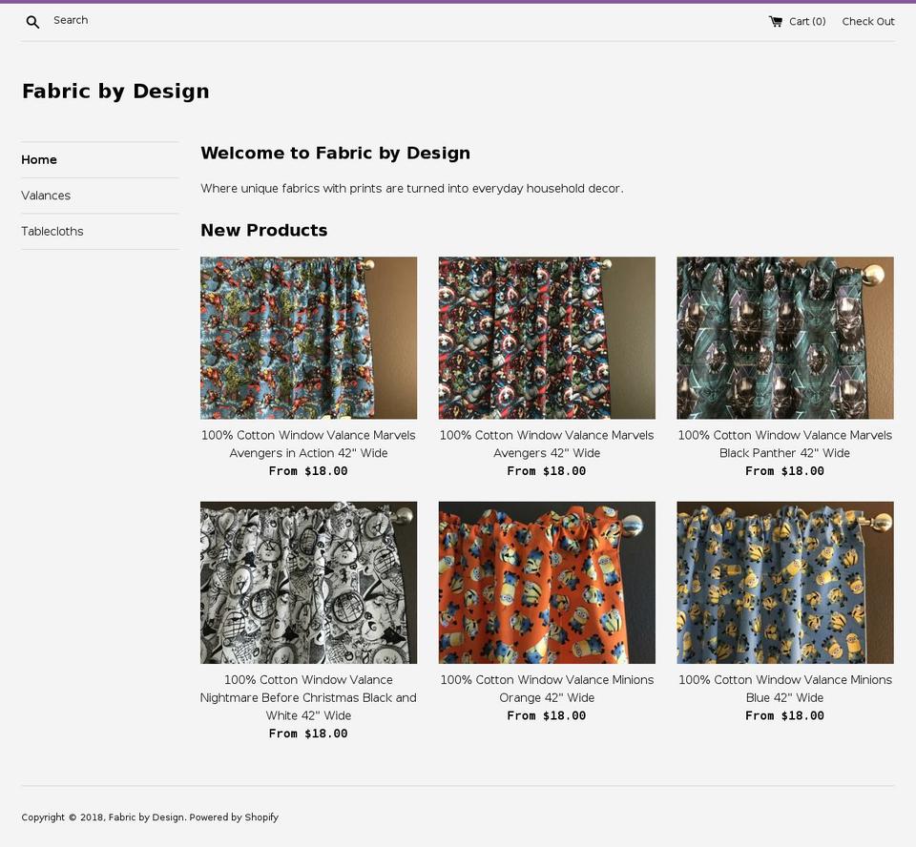The width and height of the screenshot is (916, 847).
Task: View the Minions Blue valance image
Action: tap(785, 583)
